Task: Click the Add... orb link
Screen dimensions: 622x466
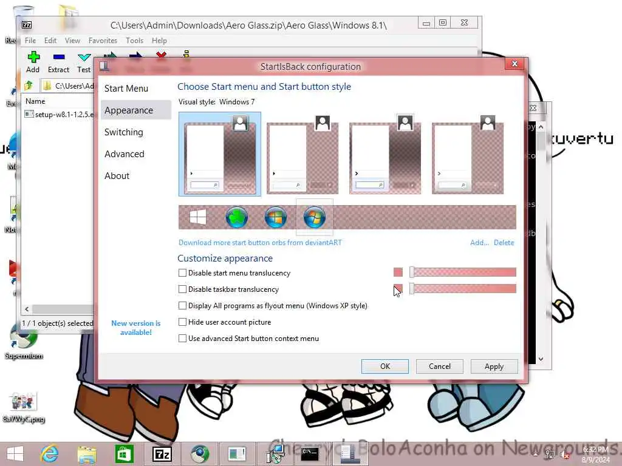Action: [x=479, y=243]
